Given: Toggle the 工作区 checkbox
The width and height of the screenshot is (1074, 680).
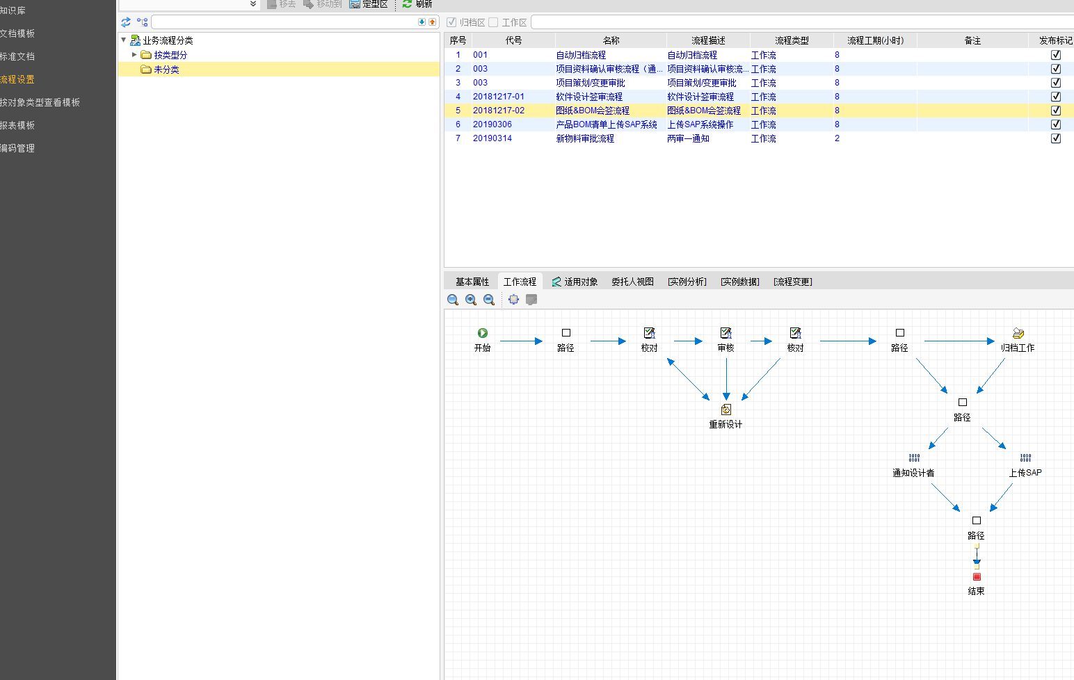Looking at the screenshot, I should (x=493, y=22).
